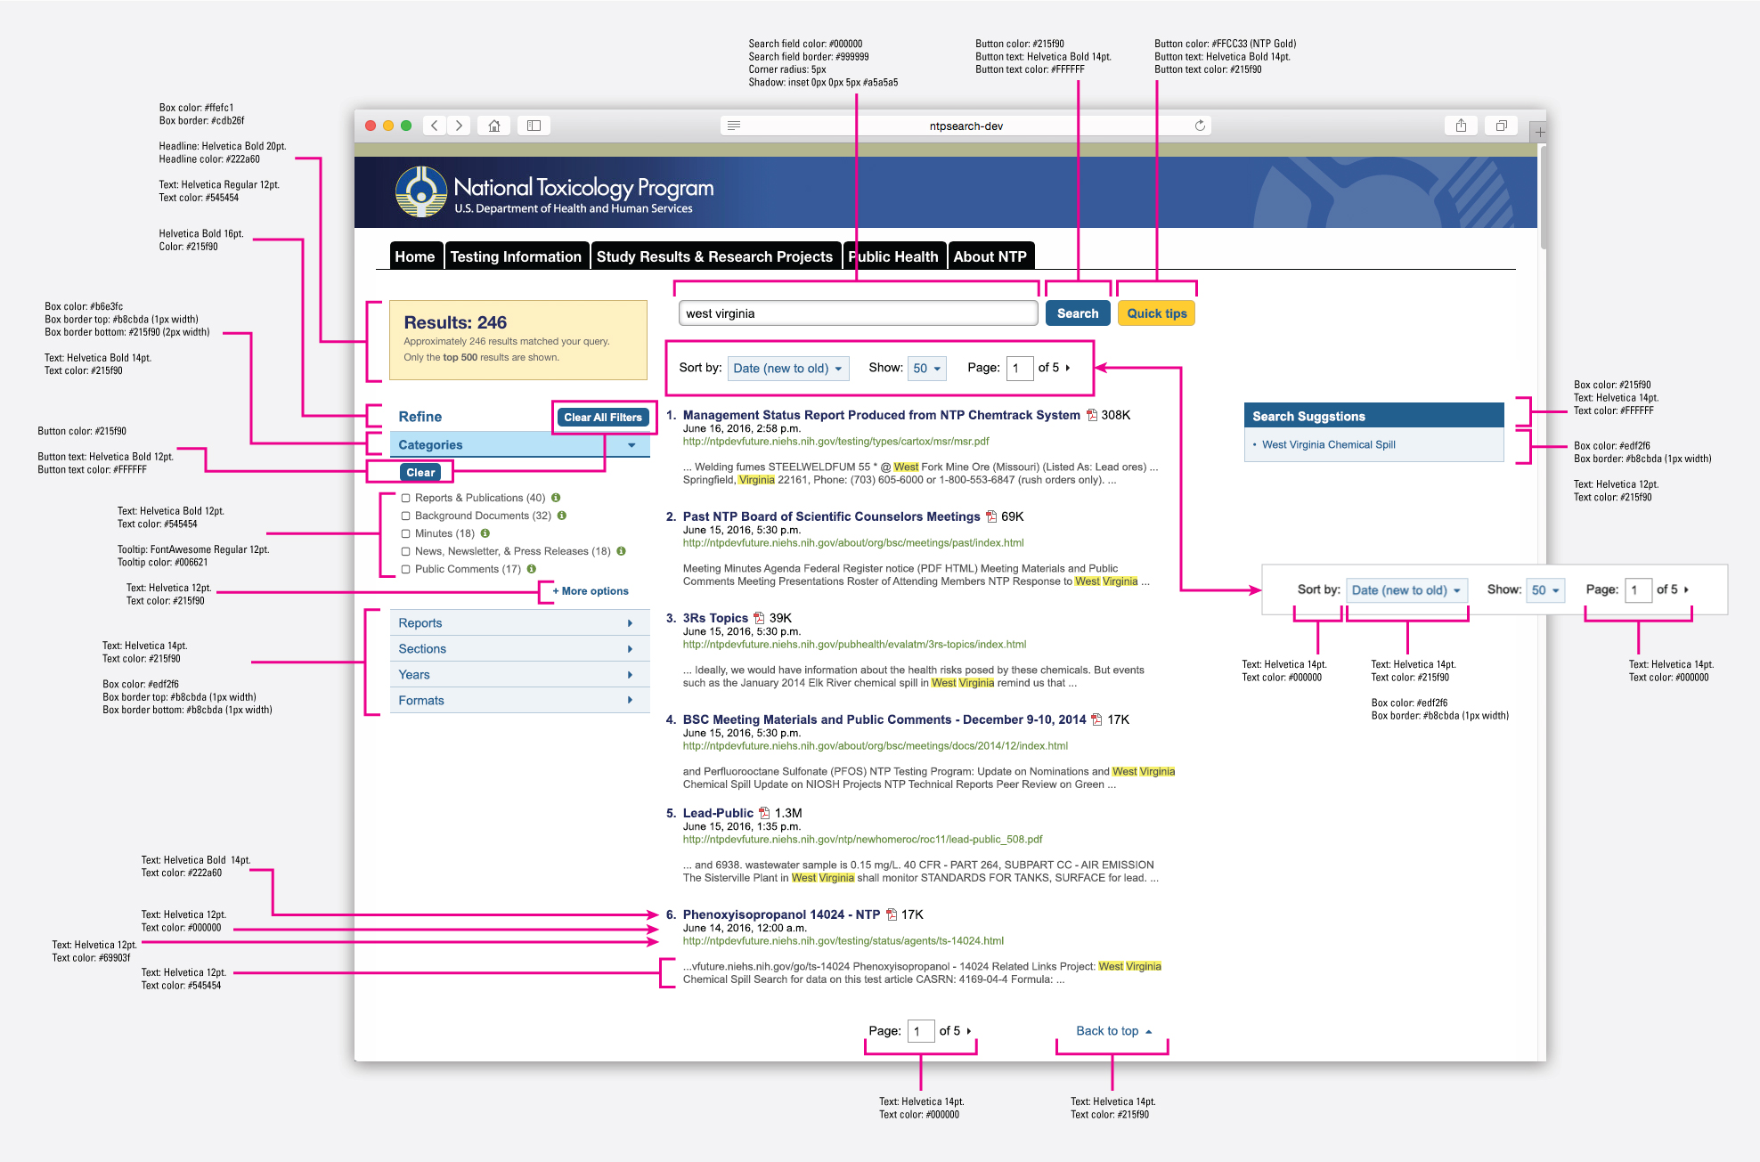The image size is (1760, 1162).
Task: Click the west virginia search field
Action: click(858, 313)
